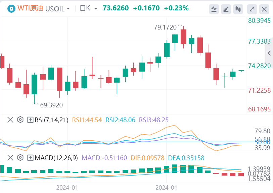Change chart type with candlestick icon

(239, 9)
